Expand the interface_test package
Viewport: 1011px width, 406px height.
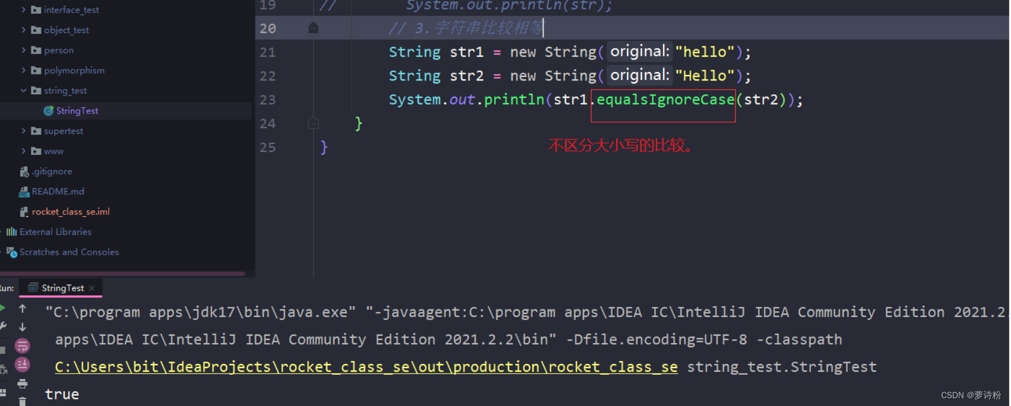pyautogui.click(x=23, y=10)
